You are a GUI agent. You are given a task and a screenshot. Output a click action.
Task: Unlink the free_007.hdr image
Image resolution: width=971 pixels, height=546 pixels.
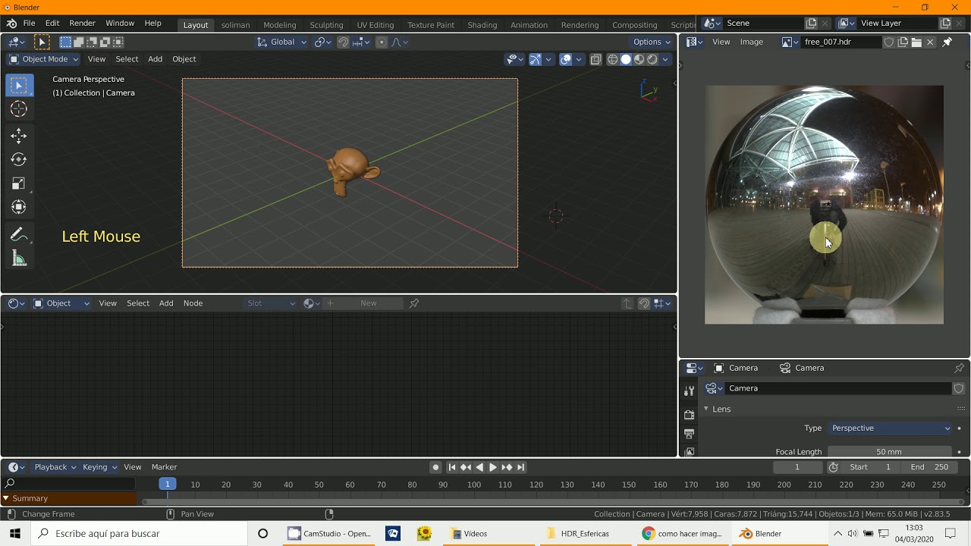click(930, 42)
